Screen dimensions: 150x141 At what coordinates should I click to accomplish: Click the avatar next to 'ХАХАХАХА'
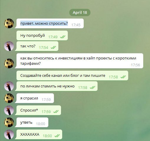coord(9,135)
